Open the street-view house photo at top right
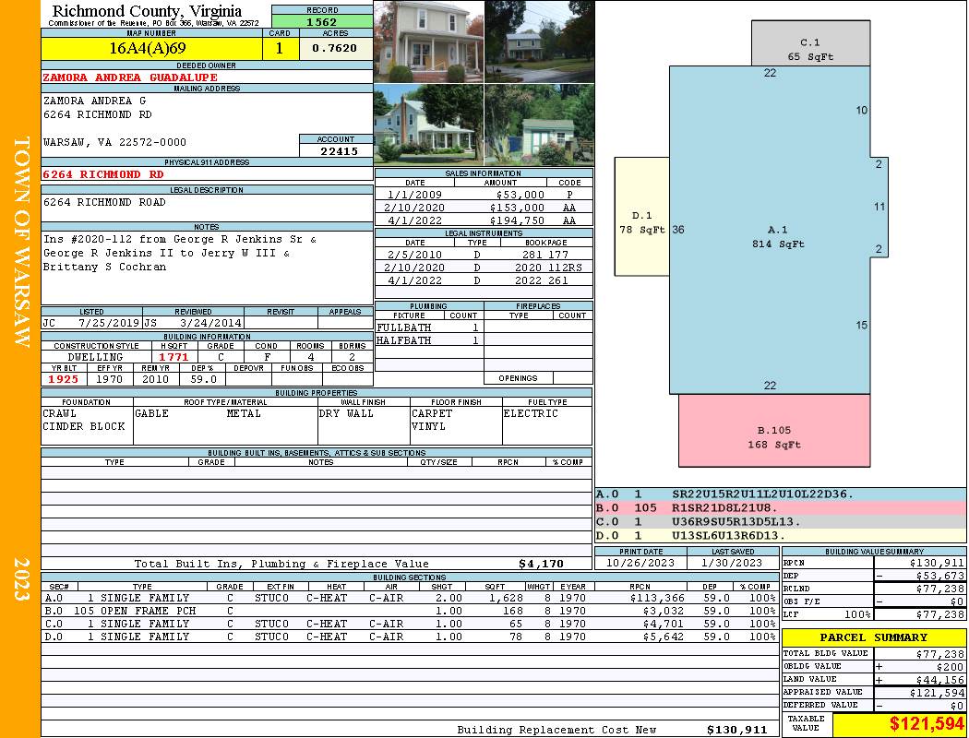The image size is (969, 738). point(540,42)
